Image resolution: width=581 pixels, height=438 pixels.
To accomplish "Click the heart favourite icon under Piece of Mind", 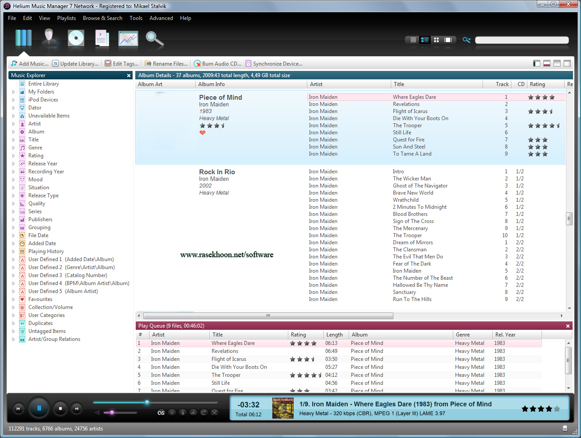I will point(203,133).
